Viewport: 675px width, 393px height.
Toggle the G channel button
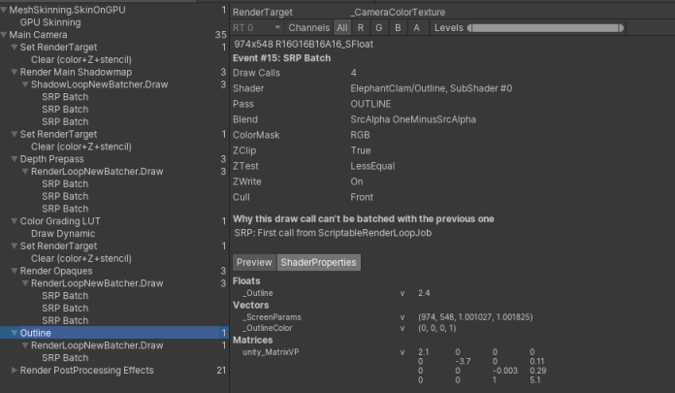pyautogui.click(x=379, y=28)
